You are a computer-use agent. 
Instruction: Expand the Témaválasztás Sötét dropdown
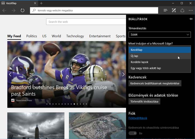159,35
